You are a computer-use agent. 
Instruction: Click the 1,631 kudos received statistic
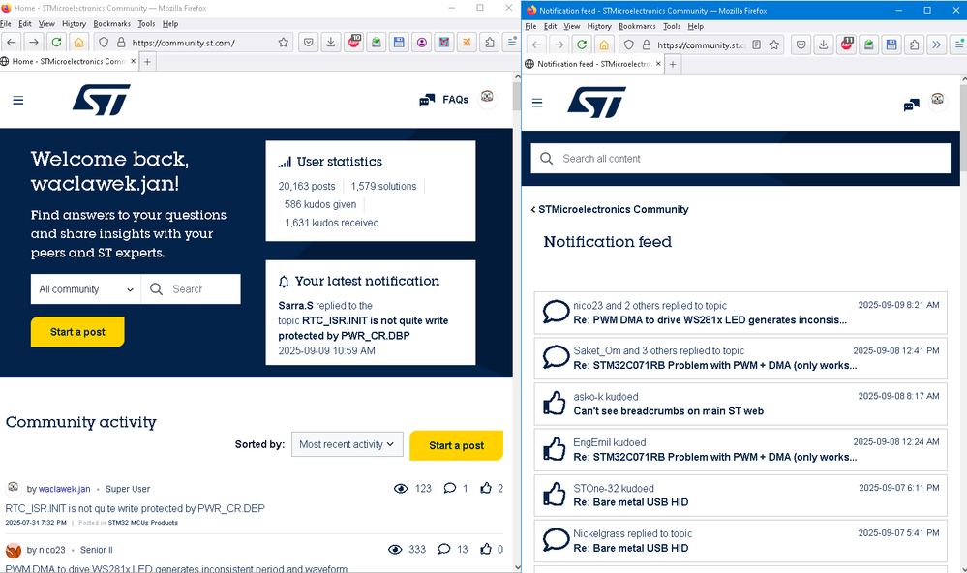pos(332,223)
